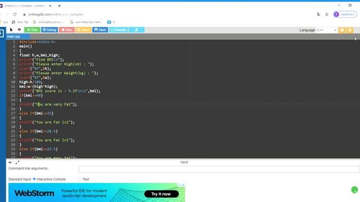Viewport: 360px width, 202px height.
Task: Click the translate page icon in address bar
Action: point(318,15)
